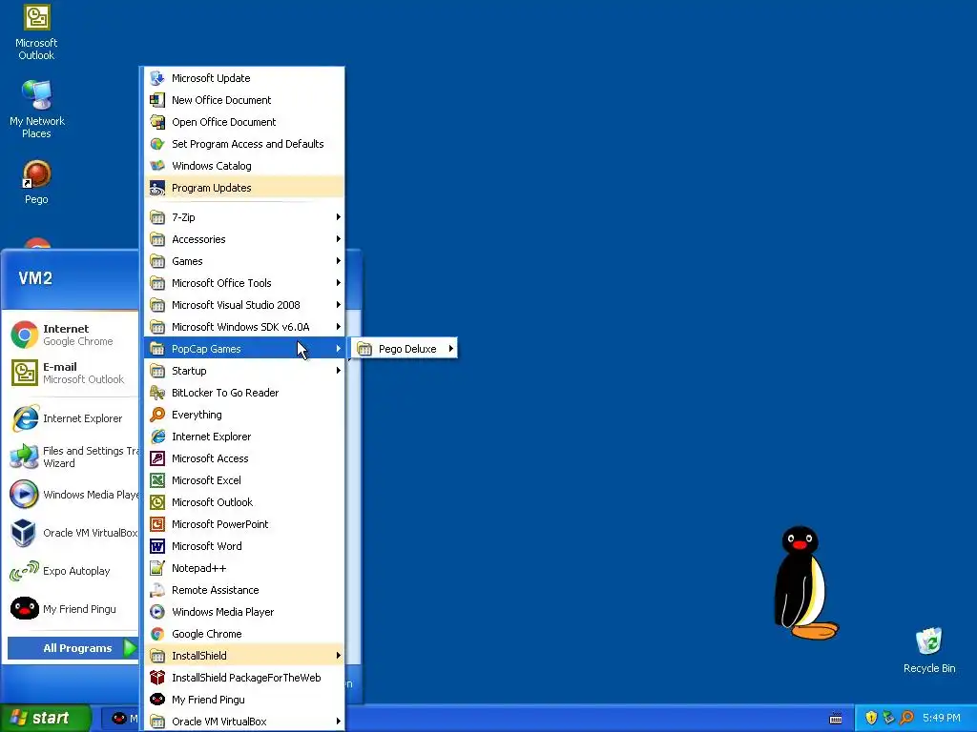This screenshot has width=977, height=732.
Task: Open Office Document shortcut in menu
Action: (x=244, y=122)
